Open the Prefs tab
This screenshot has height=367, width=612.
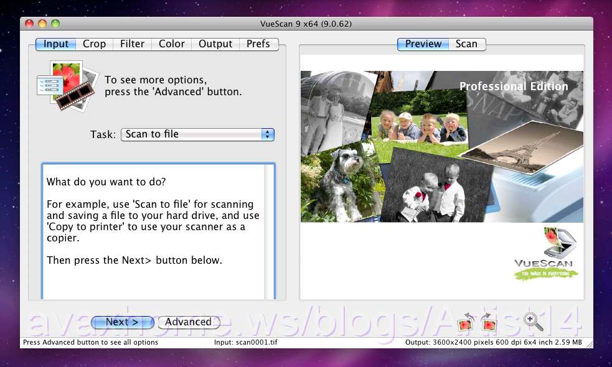click(x=258, y=44)
